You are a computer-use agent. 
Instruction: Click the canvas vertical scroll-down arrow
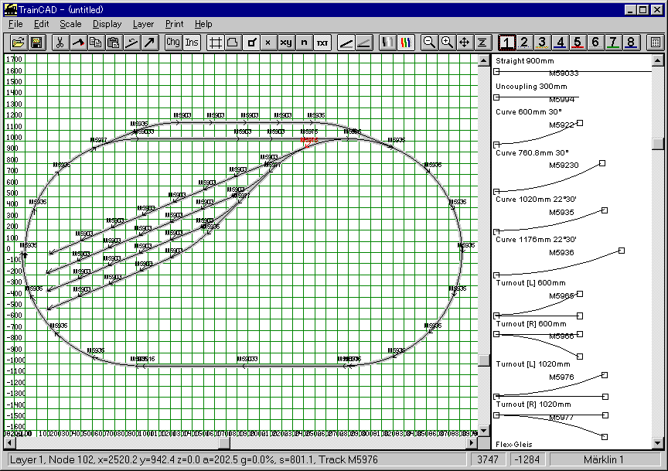483,430
